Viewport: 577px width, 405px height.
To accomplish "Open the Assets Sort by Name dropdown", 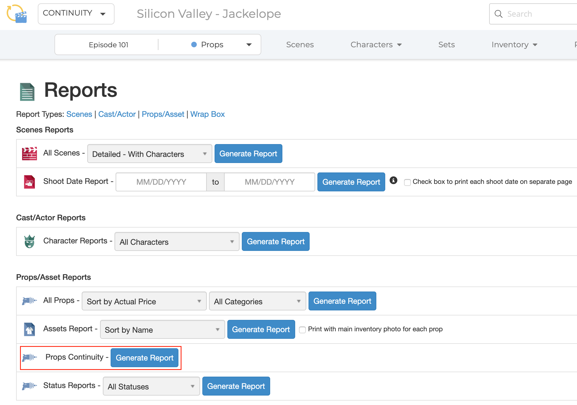I will point(163,329).
